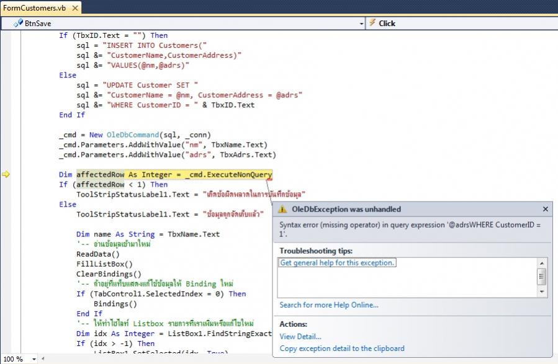Close the FormCustomers.vb tab
The height and width of the screenshot is (364, 558).
(x=75, y=8)
